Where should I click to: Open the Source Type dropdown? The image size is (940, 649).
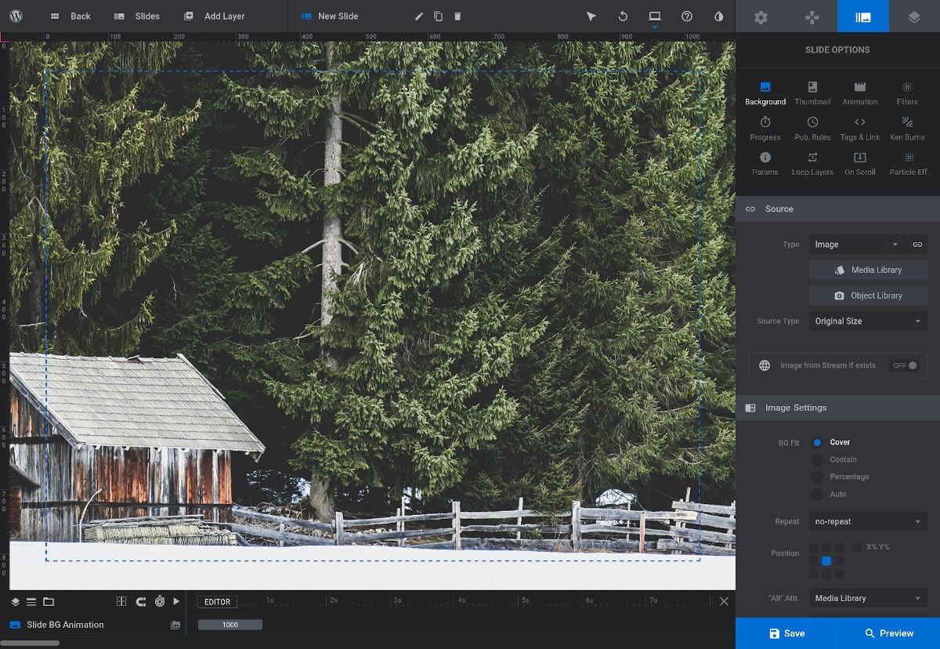click(x=868, y=321)
